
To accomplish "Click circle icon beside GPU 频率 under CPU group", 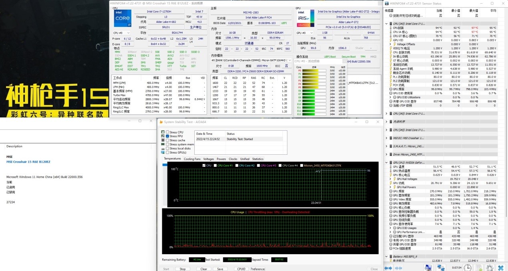I will coord(391,89).
